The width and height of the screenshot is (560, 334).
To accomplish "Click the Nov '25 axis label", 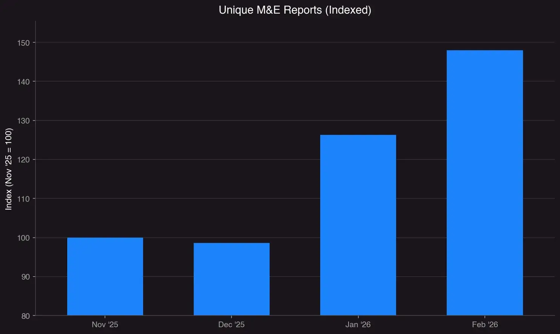I will 105,324.
